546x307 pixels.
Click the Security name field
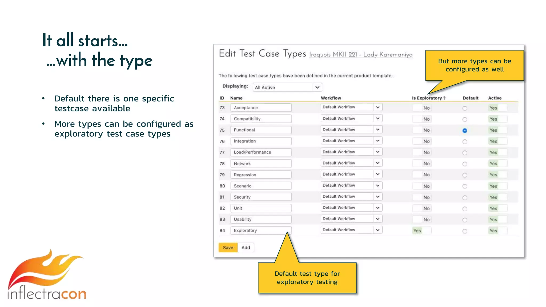[261, 197]
